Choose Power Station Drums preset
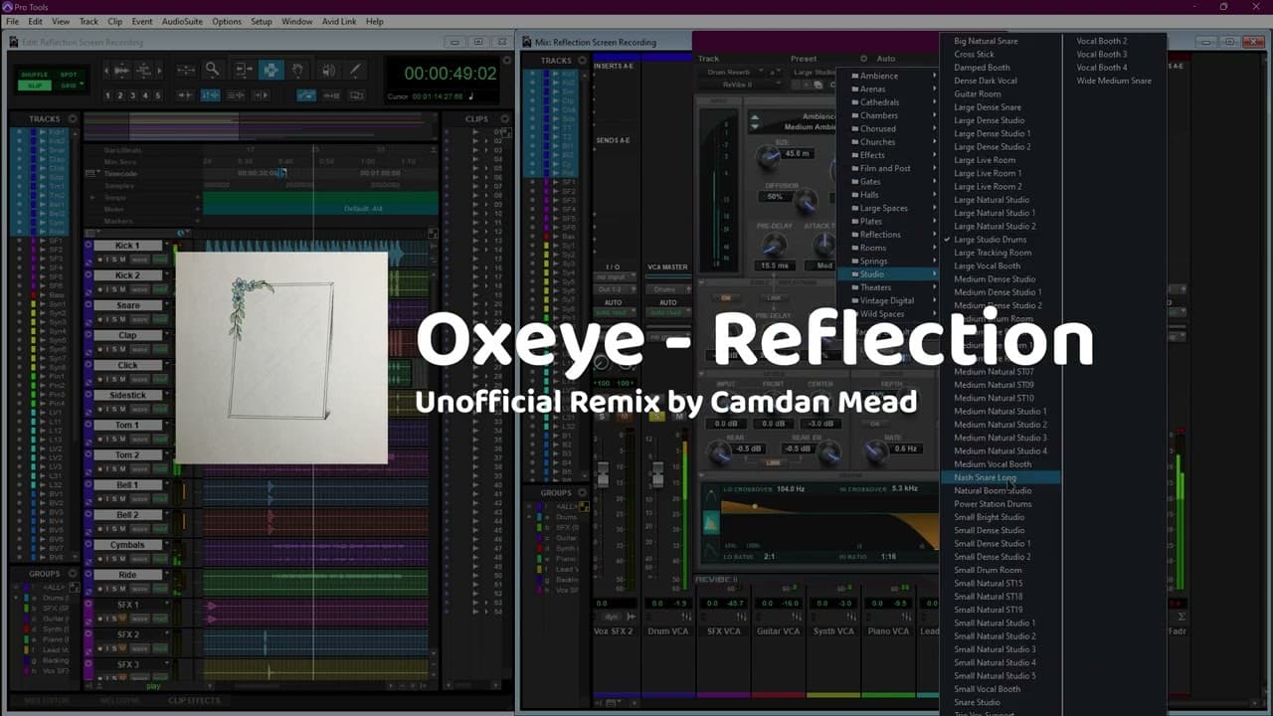Viewport: 1273px width, 716px height. pos(1000,504)
